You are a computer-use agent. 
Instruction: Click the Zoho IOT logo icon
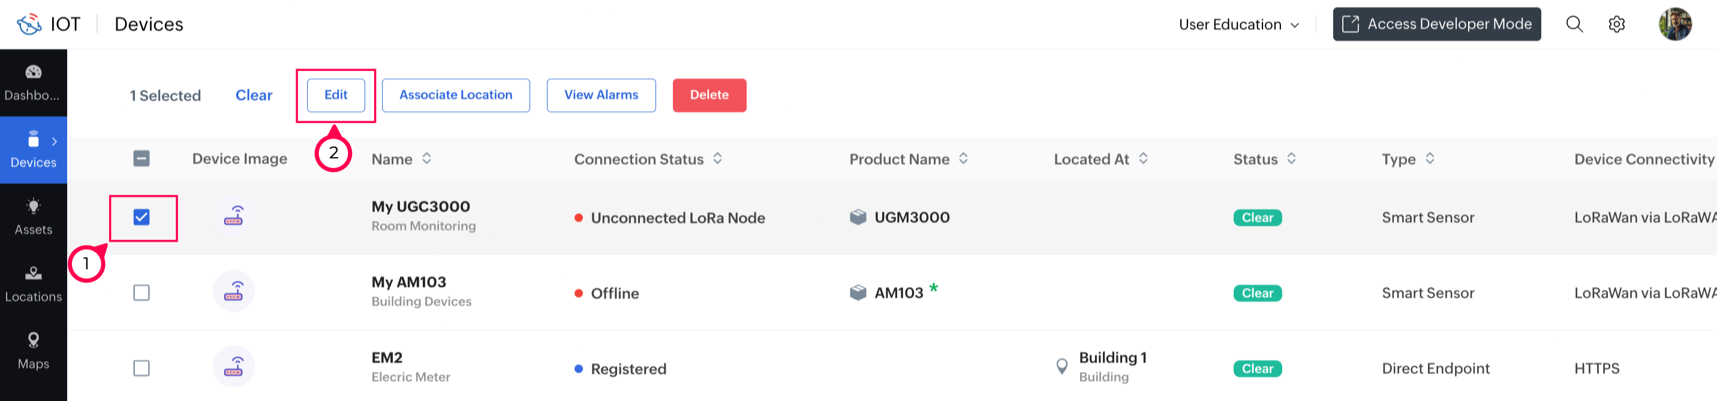point(29,25)
